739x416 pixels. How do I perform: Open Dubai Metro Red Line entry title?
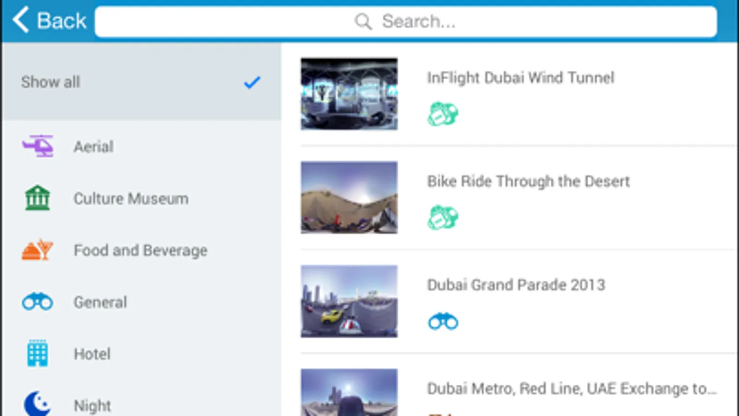click(571, 389)
